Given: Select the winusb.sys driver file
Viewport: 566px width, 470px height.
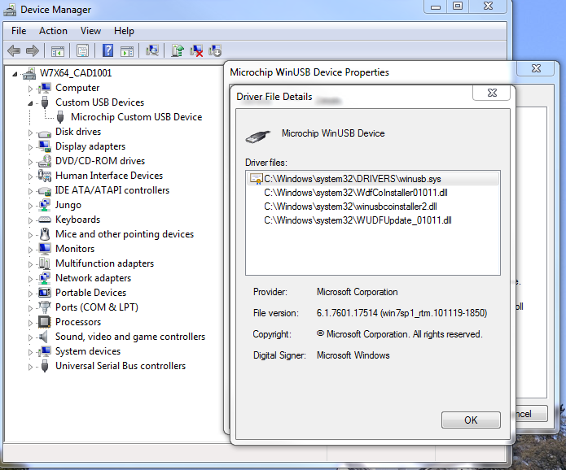Looking at the screenshot, I should click(x=373, y=179).
